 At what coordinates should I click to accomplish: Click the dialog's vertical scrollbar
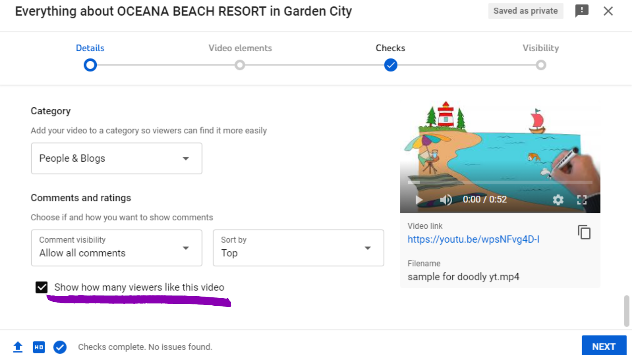click(626, 310)
